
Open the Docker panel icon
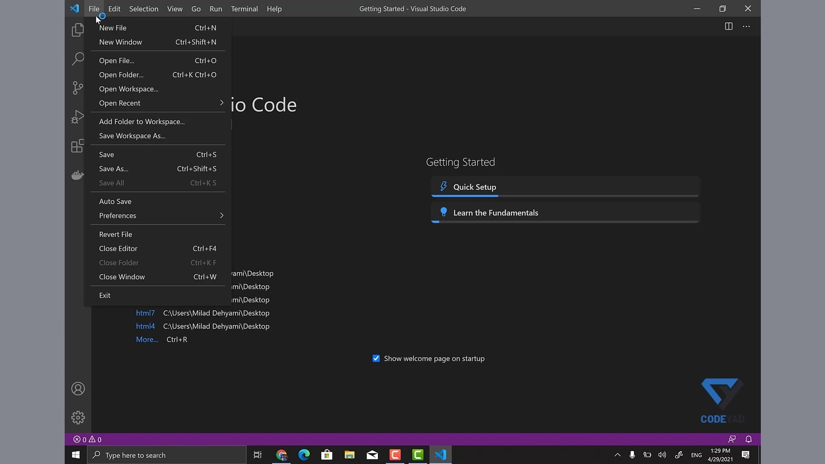click(x=78, y=175)
